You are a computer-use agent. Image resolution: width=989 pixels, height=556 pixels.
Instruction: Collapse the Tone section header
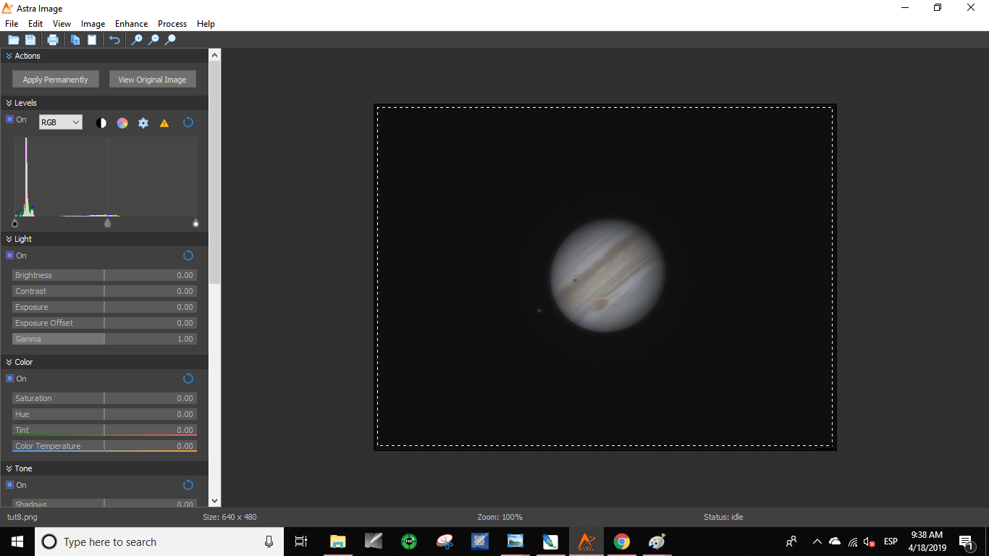point(9,468)
